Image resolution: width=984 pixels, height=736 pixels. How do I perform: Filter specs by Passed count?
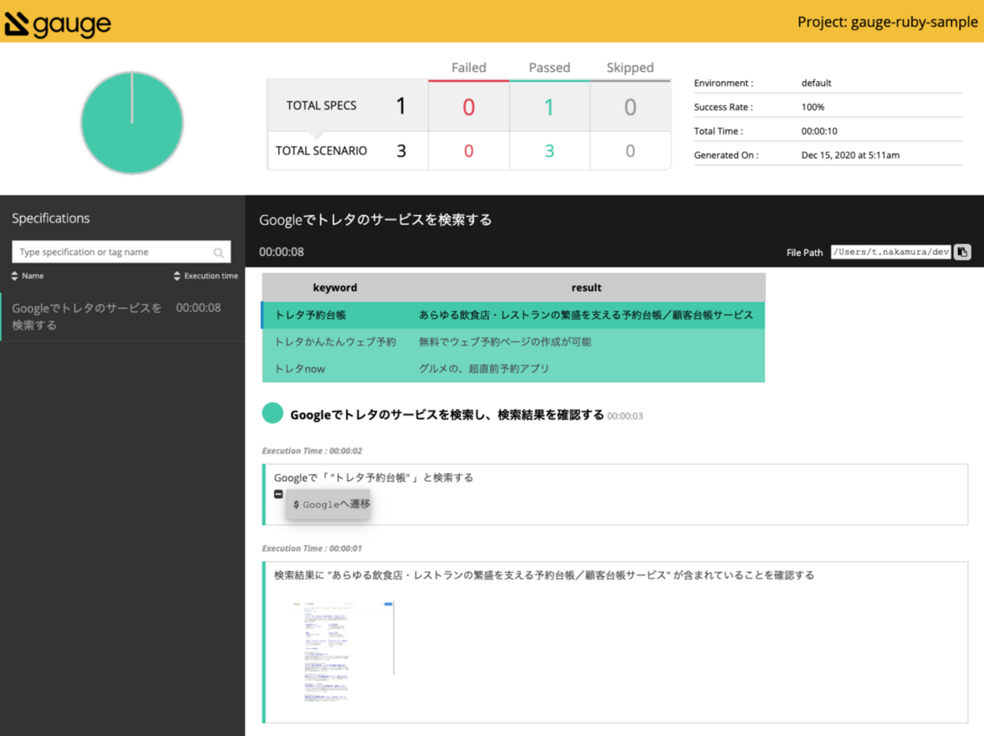(x=549, y=107)
